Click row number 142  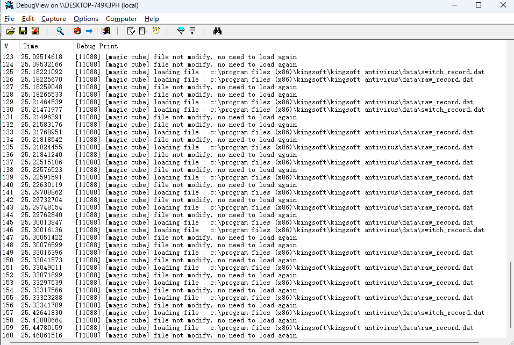pyautogui.click(x=8, y=200)
